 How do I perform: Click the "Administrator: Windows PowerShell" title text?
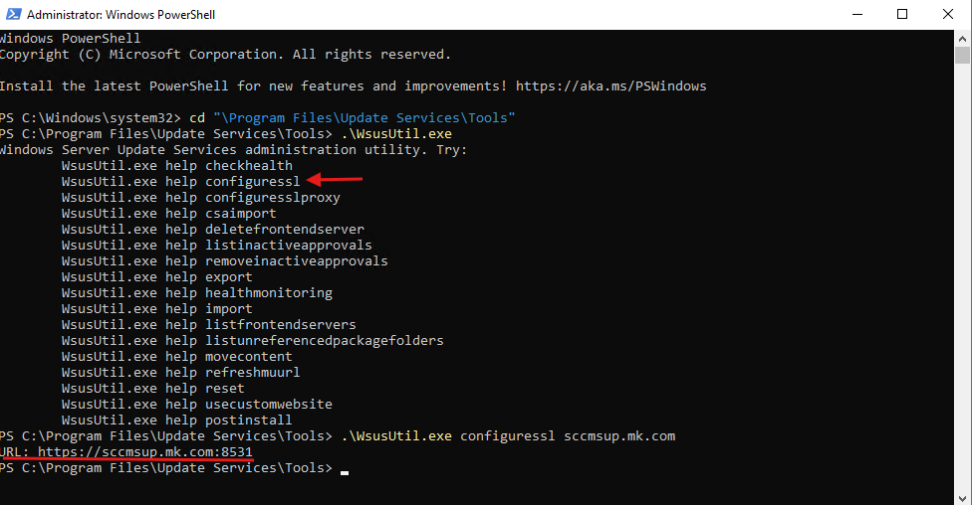coord(121,15)
